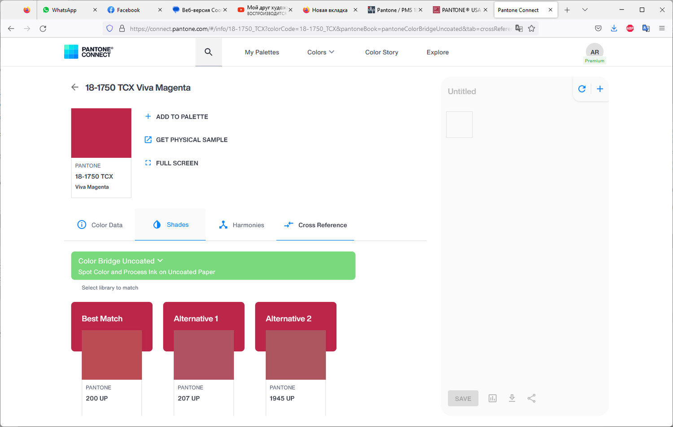The image size is (673, 427).
Task: Open the Adblock Plus extension icon
Action: point(630,29)
